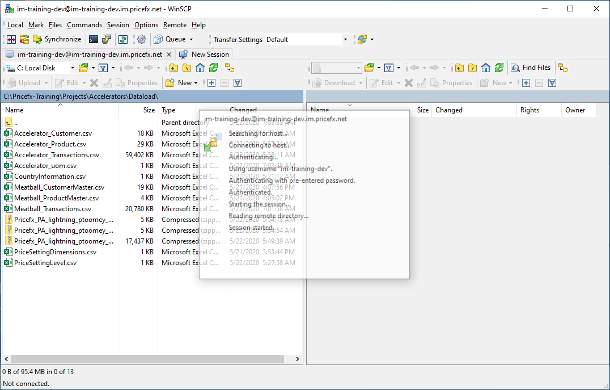This screenshot has width=610, height=390.
Task: Switch to the New Session tab
Action: click(204, 54)
